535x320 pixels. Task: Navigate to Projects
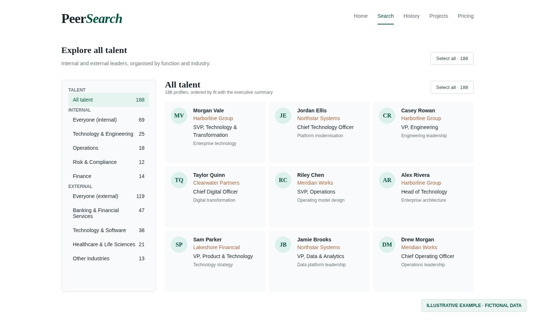(x=439, y=16)
